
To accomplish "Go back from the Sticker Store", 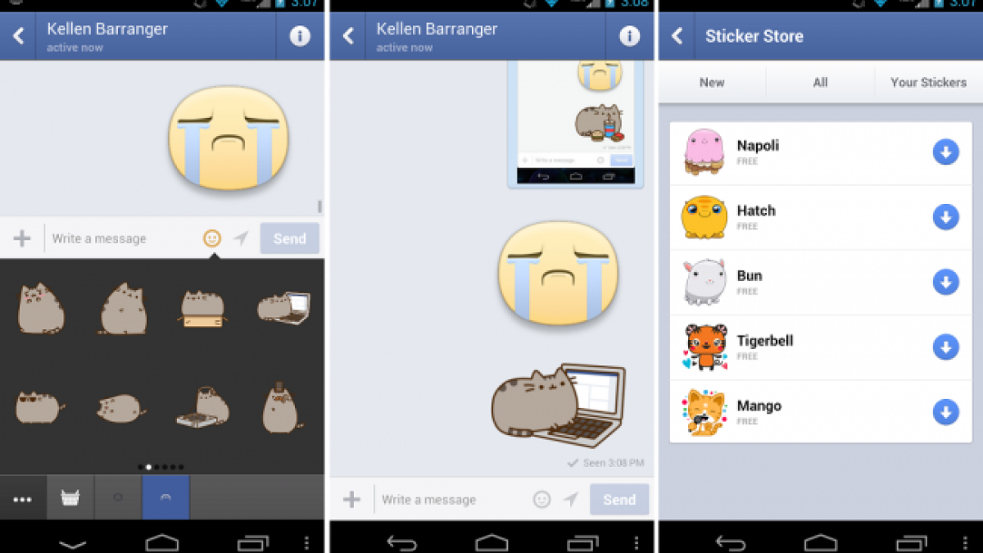I will coord(677,36).
